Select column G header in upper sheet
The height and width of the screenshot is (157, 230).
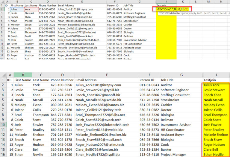click(x=139, y=1)
